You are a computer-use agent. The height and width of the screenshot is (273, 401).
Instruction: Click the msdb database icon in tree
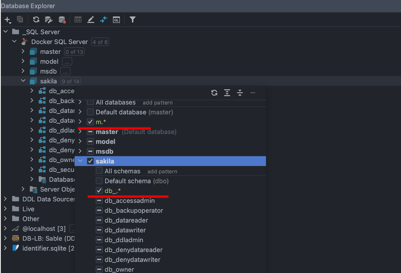33,71
